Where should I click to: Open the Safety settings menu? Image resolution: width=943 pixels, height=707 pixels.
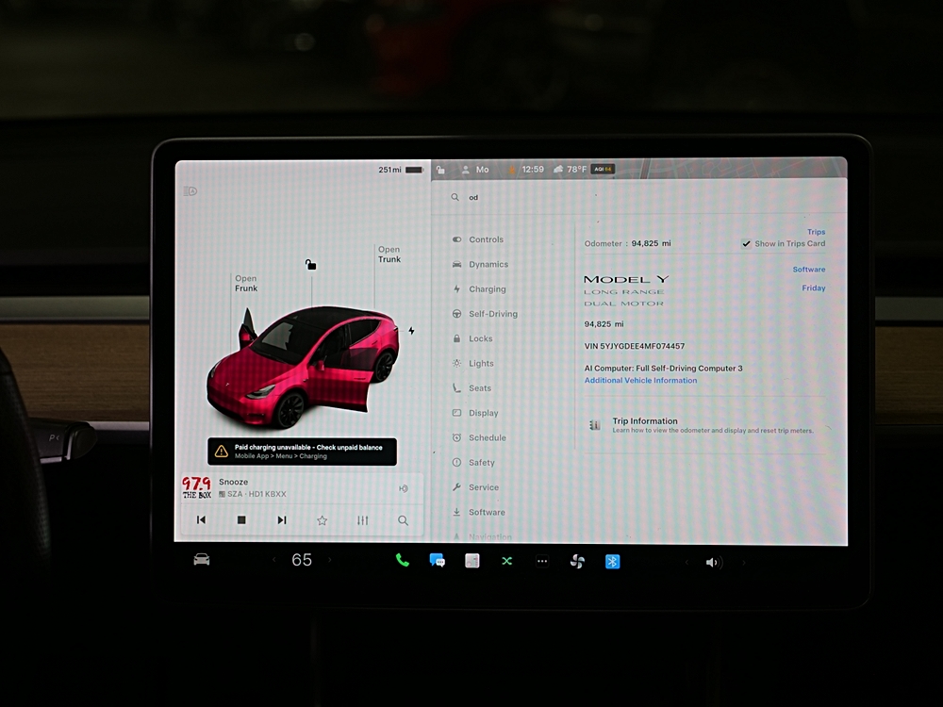[x=474, y=462]
